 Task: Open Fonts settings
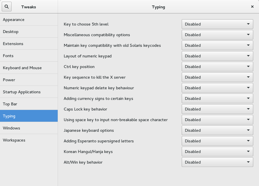29,56
